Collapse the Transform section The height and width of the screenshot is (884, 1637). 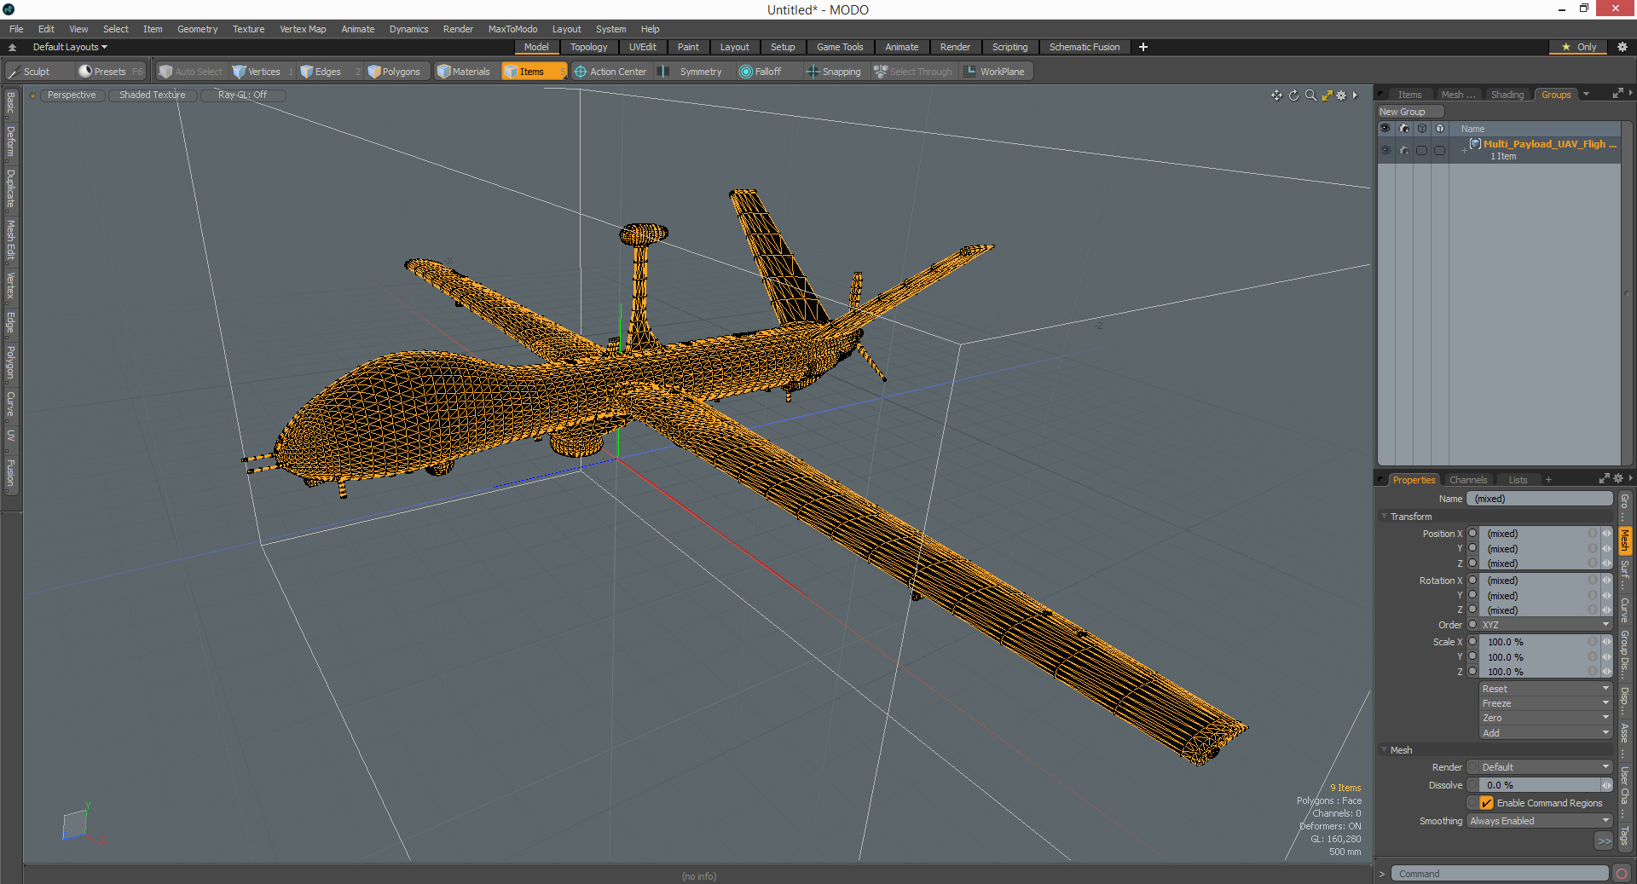(1384, 517)
